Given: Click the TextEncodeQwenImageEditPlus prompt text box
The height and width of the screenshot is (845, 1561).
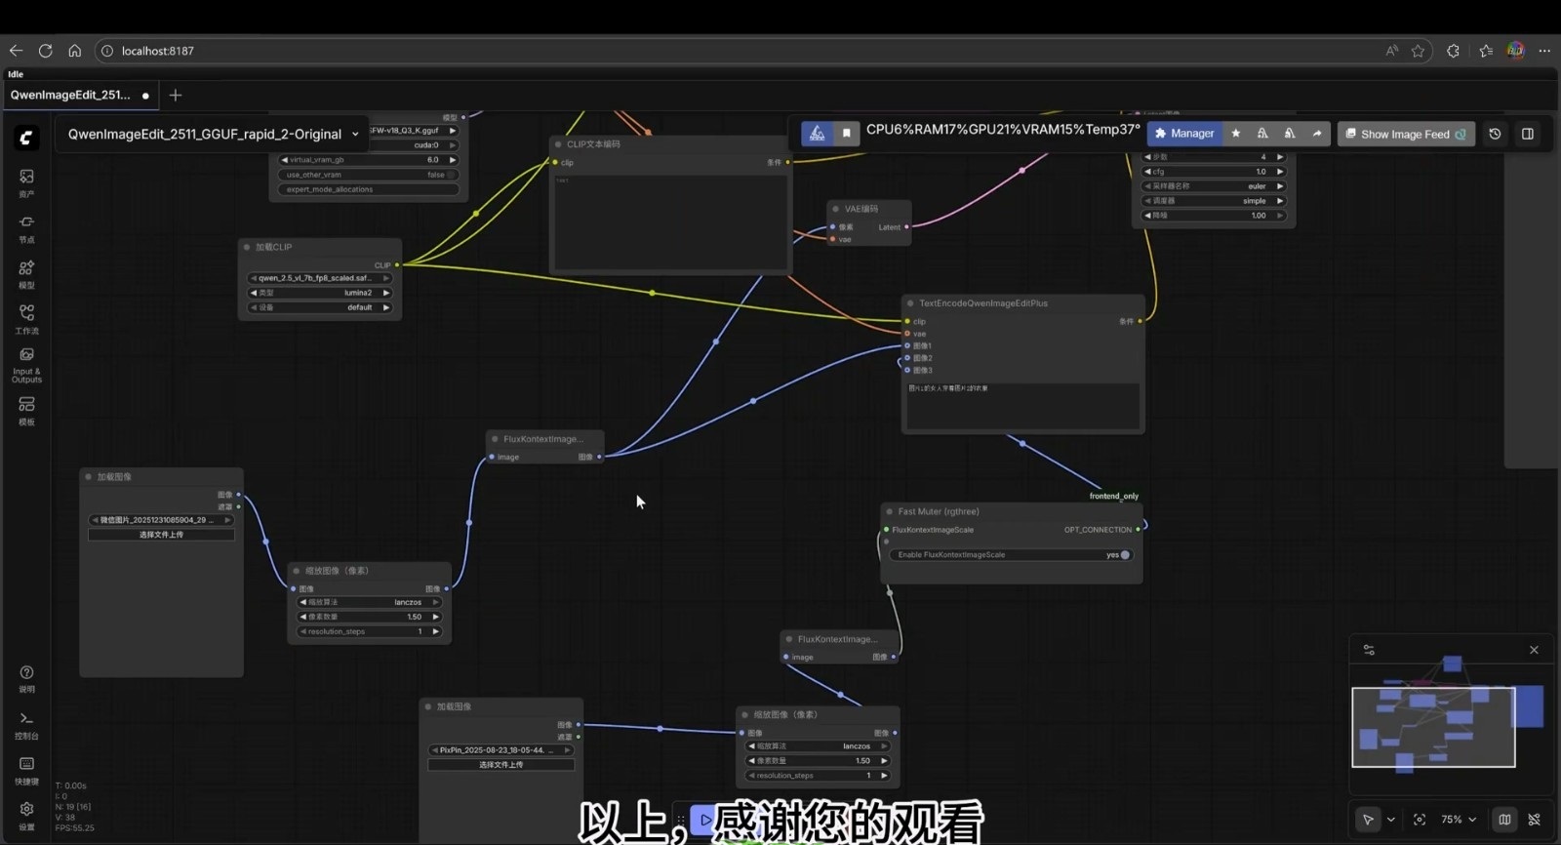Looking at the screenshot, I should [1021, 405].
